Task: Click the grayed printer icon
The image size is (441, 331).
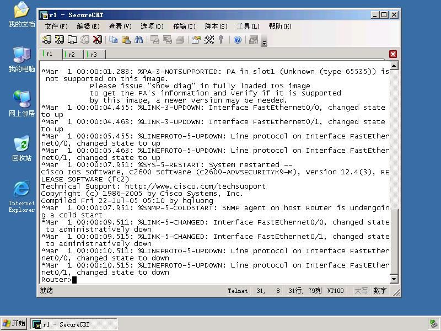Action: pos(180,40)
